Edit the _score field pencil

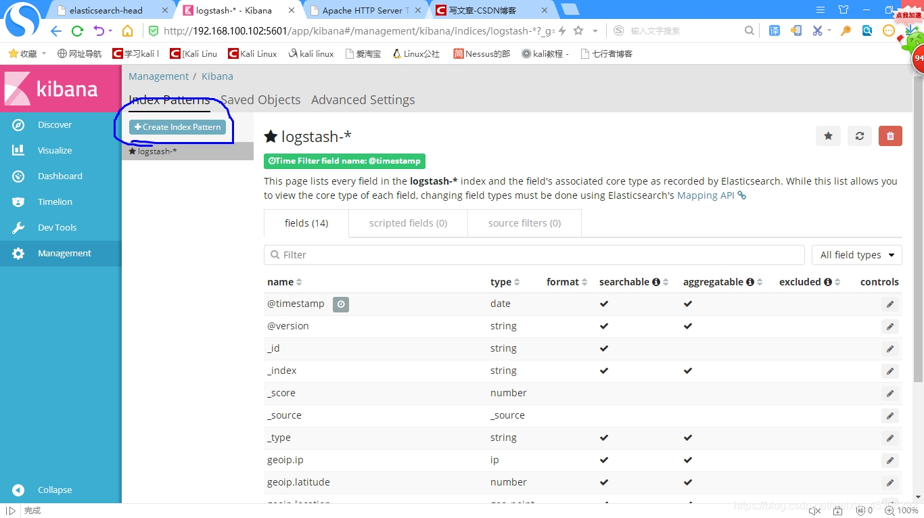[890, 394]
